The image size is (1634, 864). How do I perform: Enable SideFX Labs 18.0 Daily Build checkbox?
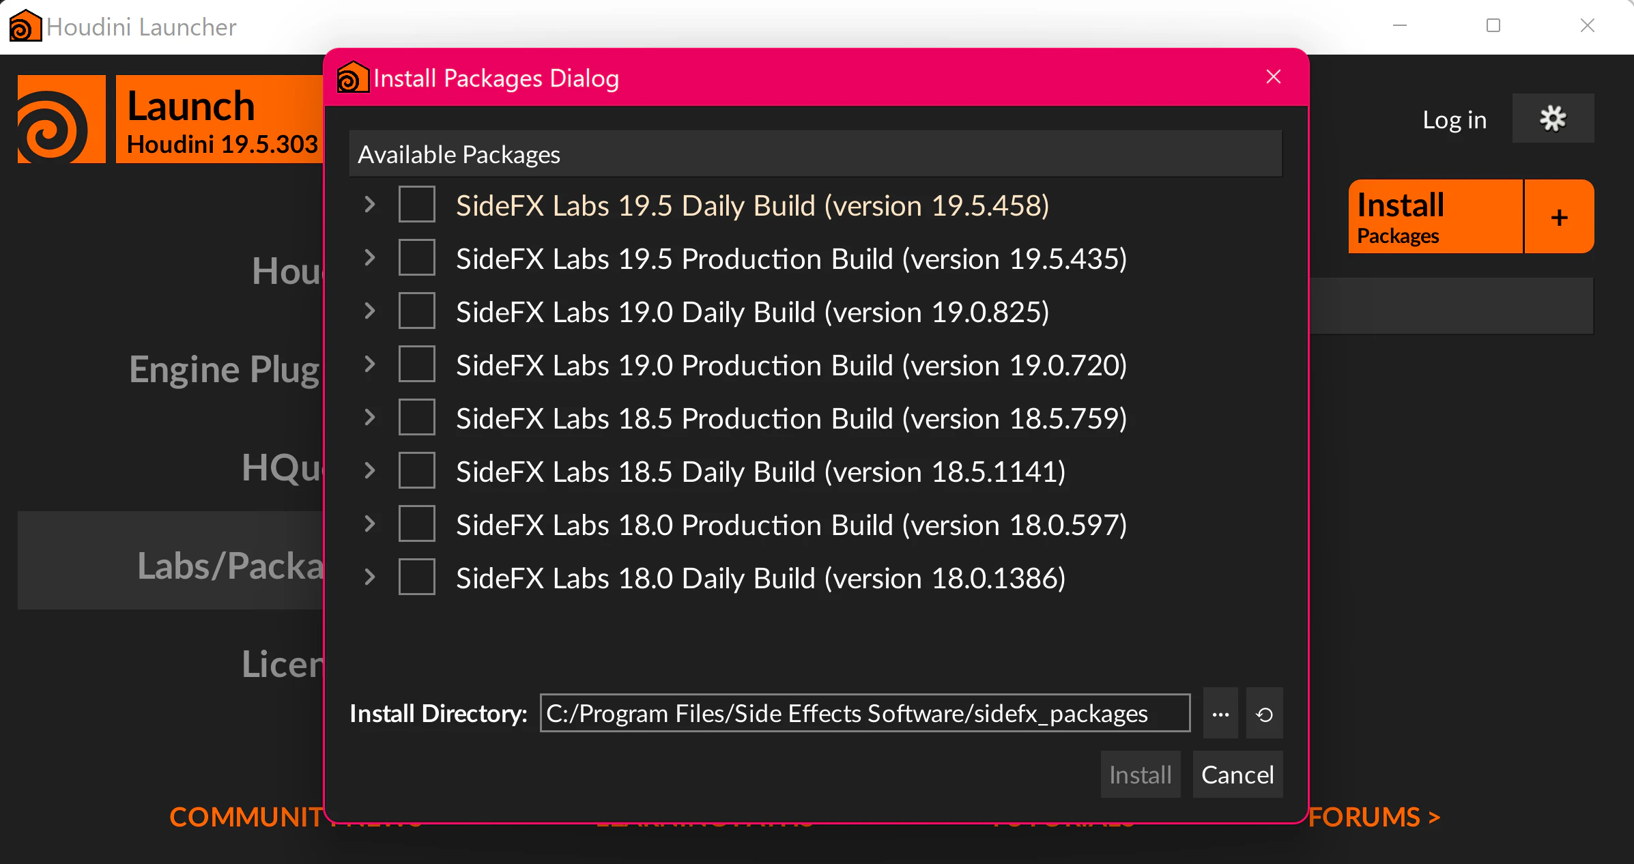coord(416,577)
